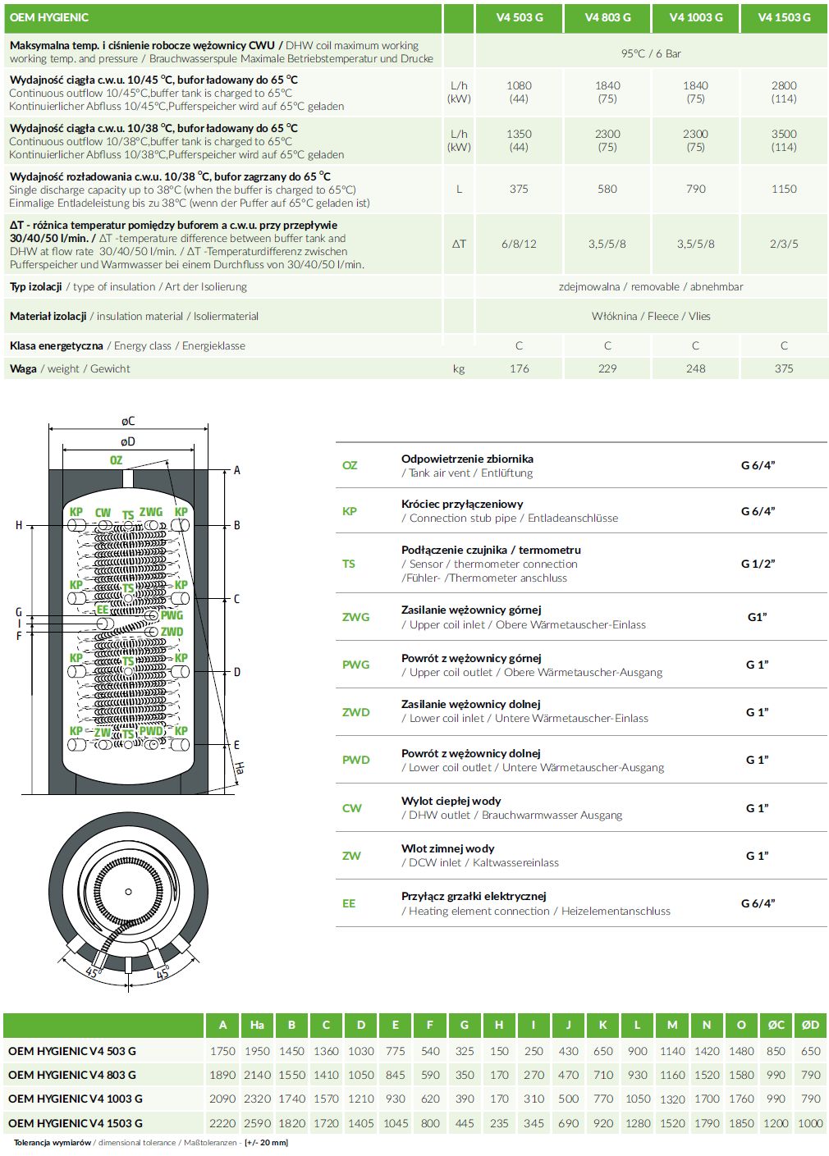829x1156 pixels.
Task: Select the green PWG label on tank diagram
Action: (172, 615)
